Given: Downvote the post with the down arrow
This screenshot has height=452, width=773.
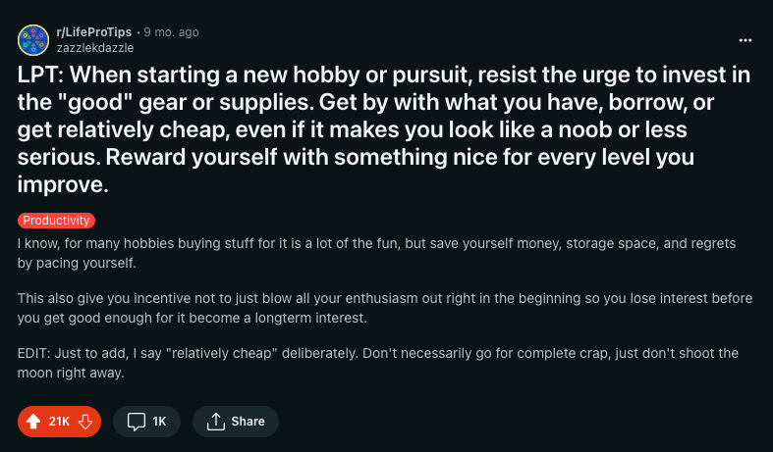Looking at the screenshot, I should 85,422.
